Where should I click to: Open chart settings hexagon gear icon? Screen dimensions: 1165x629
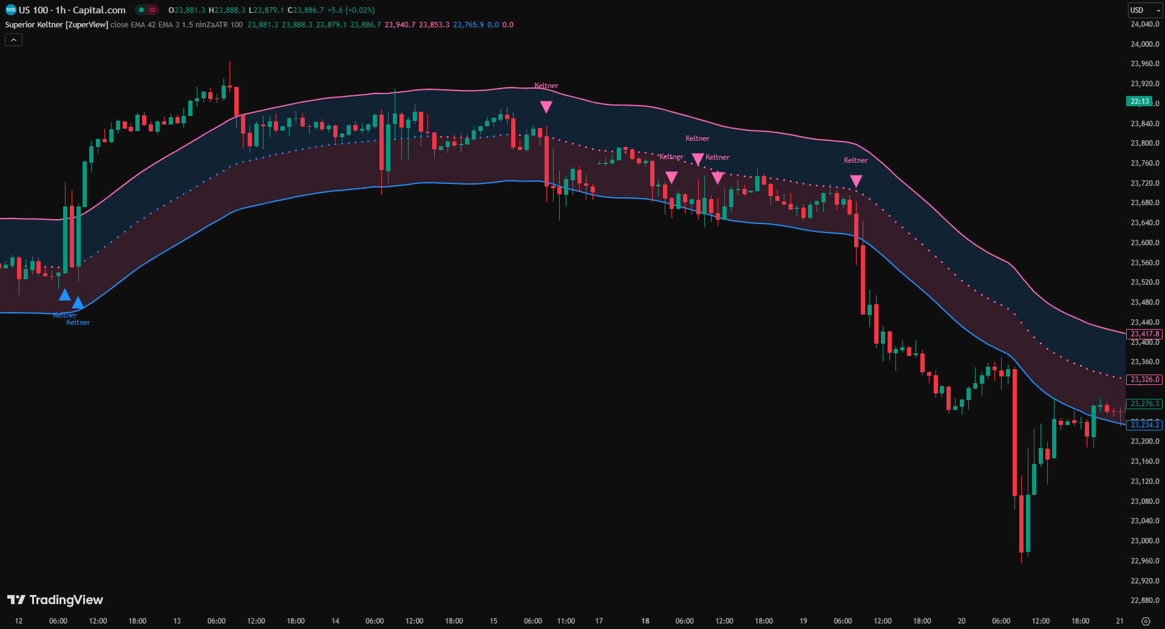tap(1146, 621)
